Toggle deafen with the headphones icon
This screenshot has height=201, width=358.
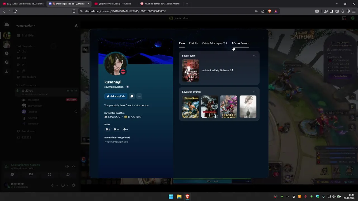63,185
